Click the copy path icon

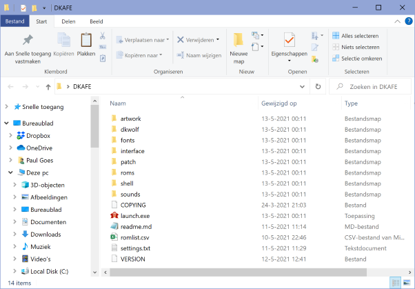103,47
